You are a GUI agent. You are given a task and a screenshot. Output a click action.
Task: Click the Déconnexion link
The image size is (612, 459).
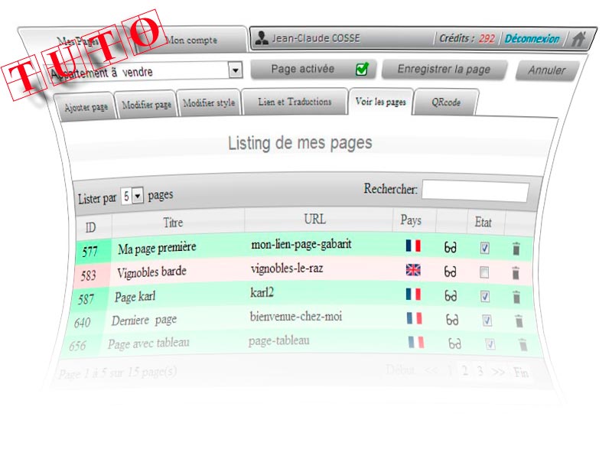click(x=532, y=39)
